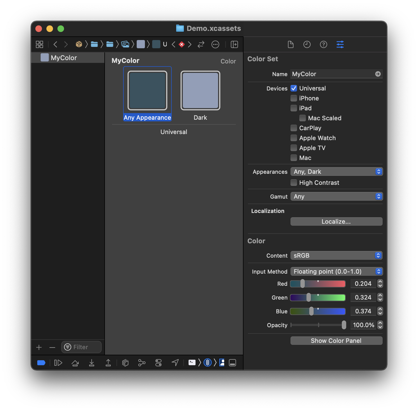The width and height of the screenshot is (418, 411).
Task: Open environment overrides toggles icon
Action: pyautogui.click(x=158, y=363)
